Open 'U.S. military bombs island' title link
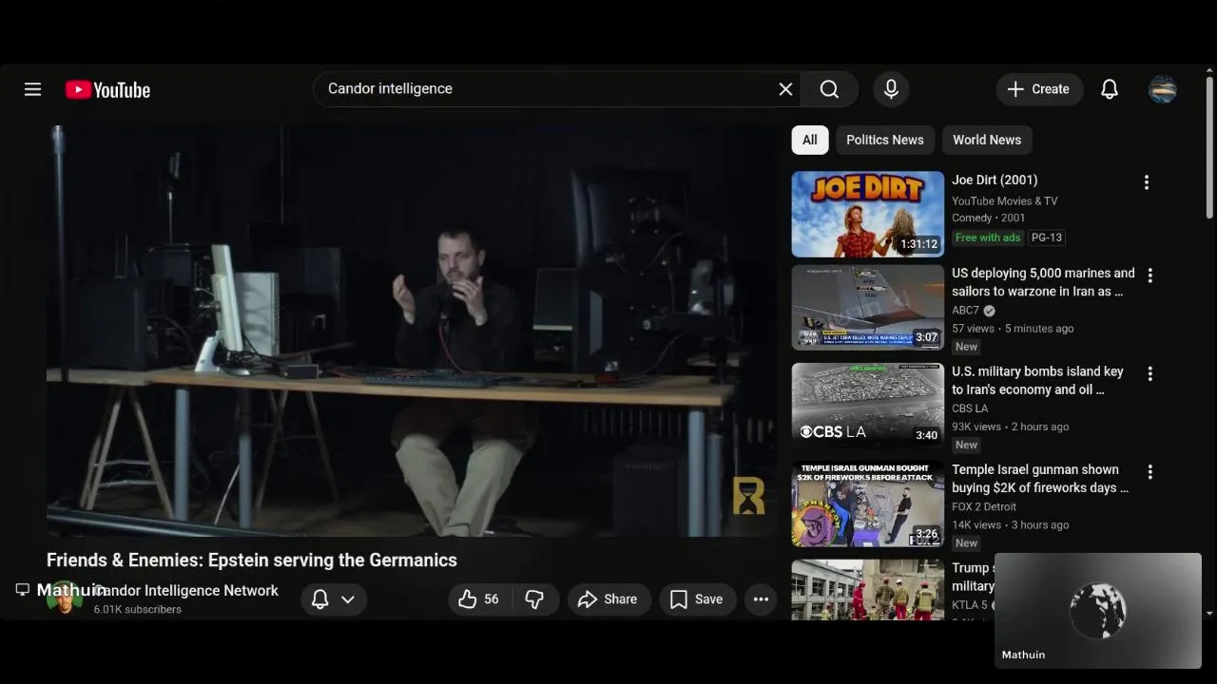Image resolution: width=1217 pixels, height=684 pixels. (x=1037, y=380)
